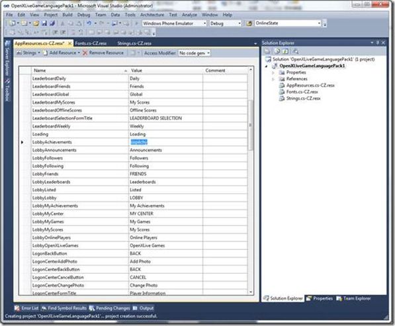Select the LobbyAchievements row header arrow
395x326 pixels.
(x=22, y=142)
